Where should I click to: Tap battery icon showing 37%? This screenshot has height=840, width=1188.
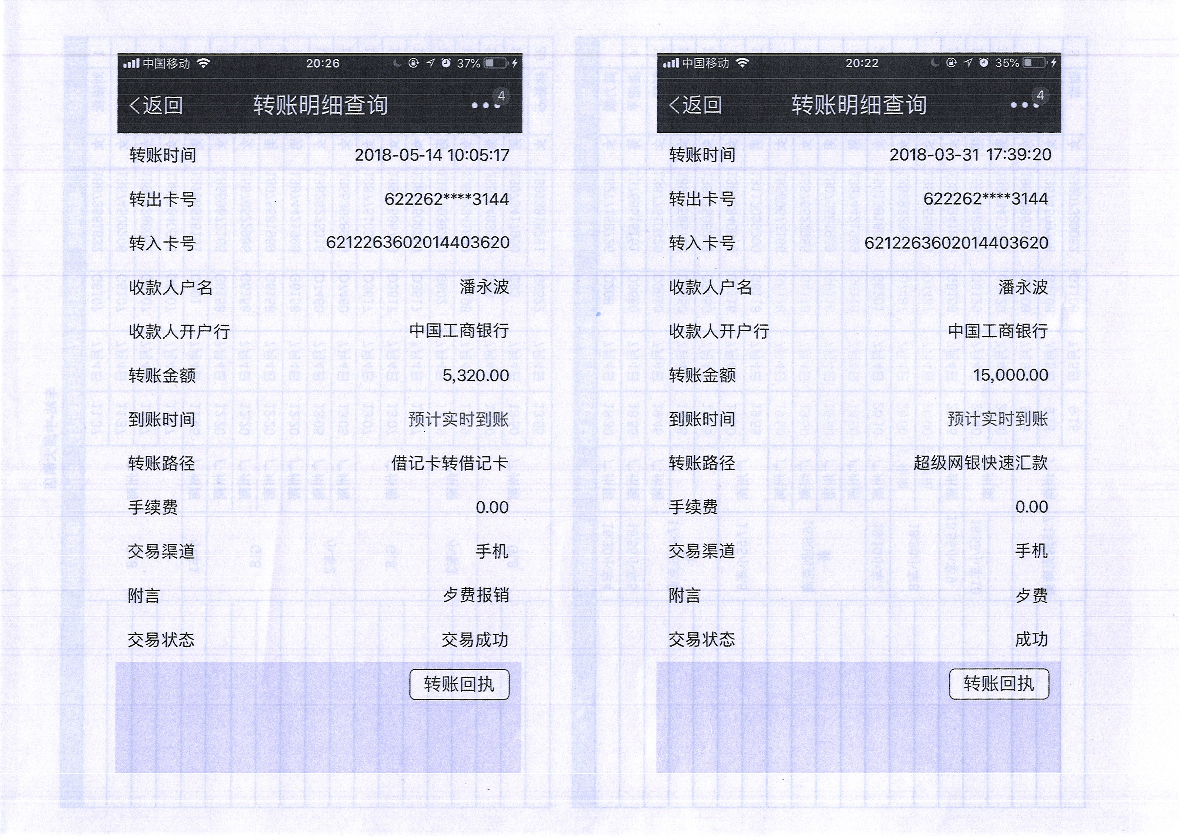click(496, 63)
